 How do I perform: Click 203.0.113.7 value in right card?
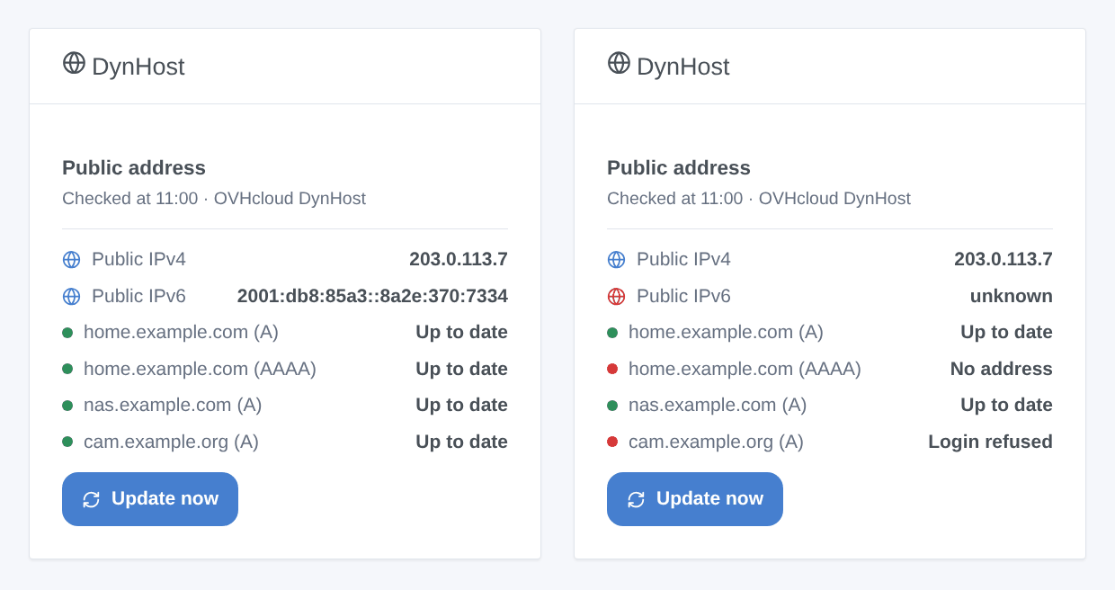click(x=1003, y=260)
